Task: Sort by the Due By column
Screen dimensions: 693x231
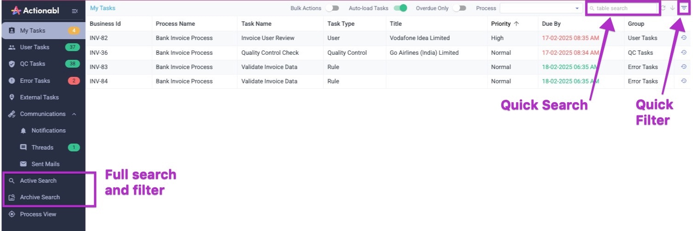Action: coord(551,23)
